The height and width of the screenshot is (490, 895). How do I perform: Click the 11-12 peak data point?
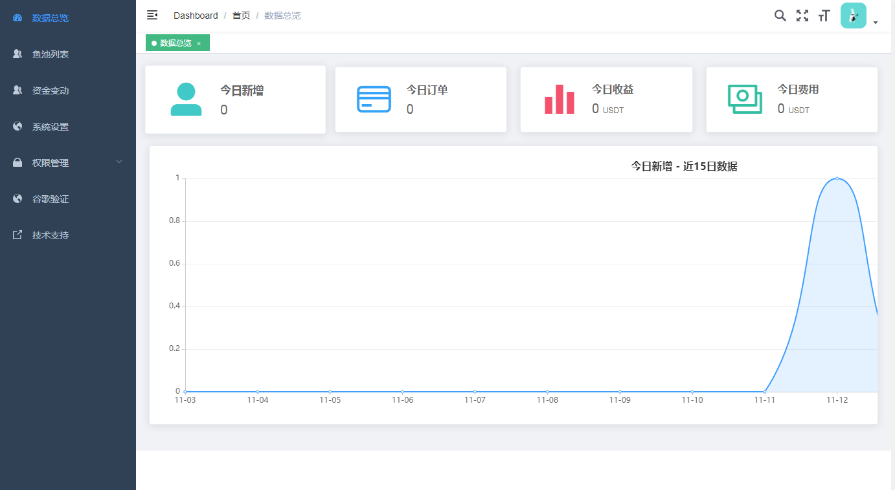tap(837, 178)
